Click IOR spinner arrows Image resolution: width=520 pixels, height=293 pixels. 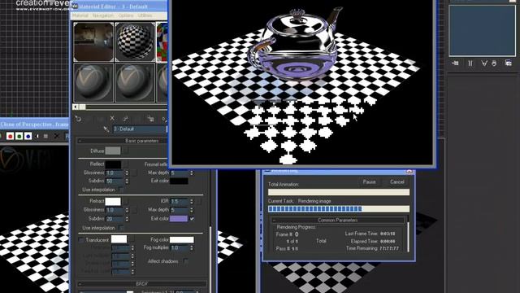point(192,202)
